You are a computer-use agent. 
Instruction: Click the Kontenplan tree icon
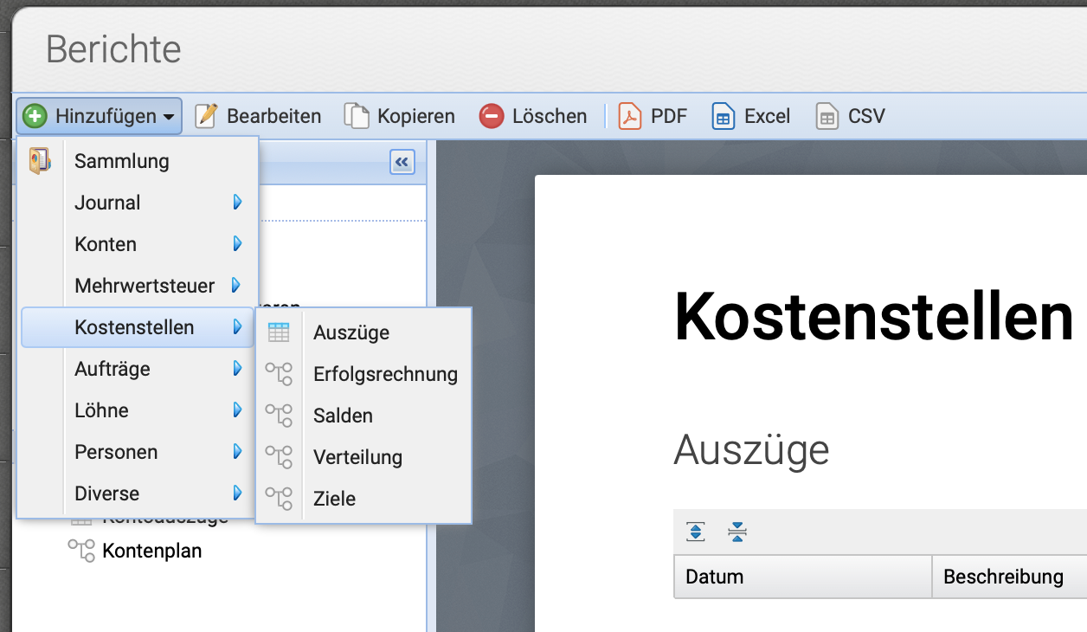81,551
